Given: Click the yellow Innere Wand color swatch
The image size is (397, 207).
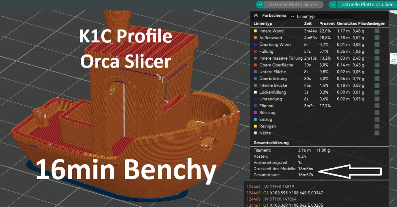Looking at the screenshot, I should coord(255,31).
